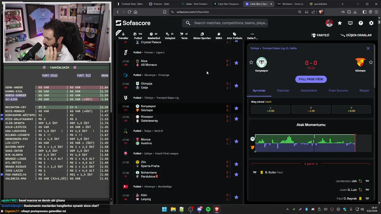
Task: Click the Brave shields icon in address bar
Action: click(321, 12)
